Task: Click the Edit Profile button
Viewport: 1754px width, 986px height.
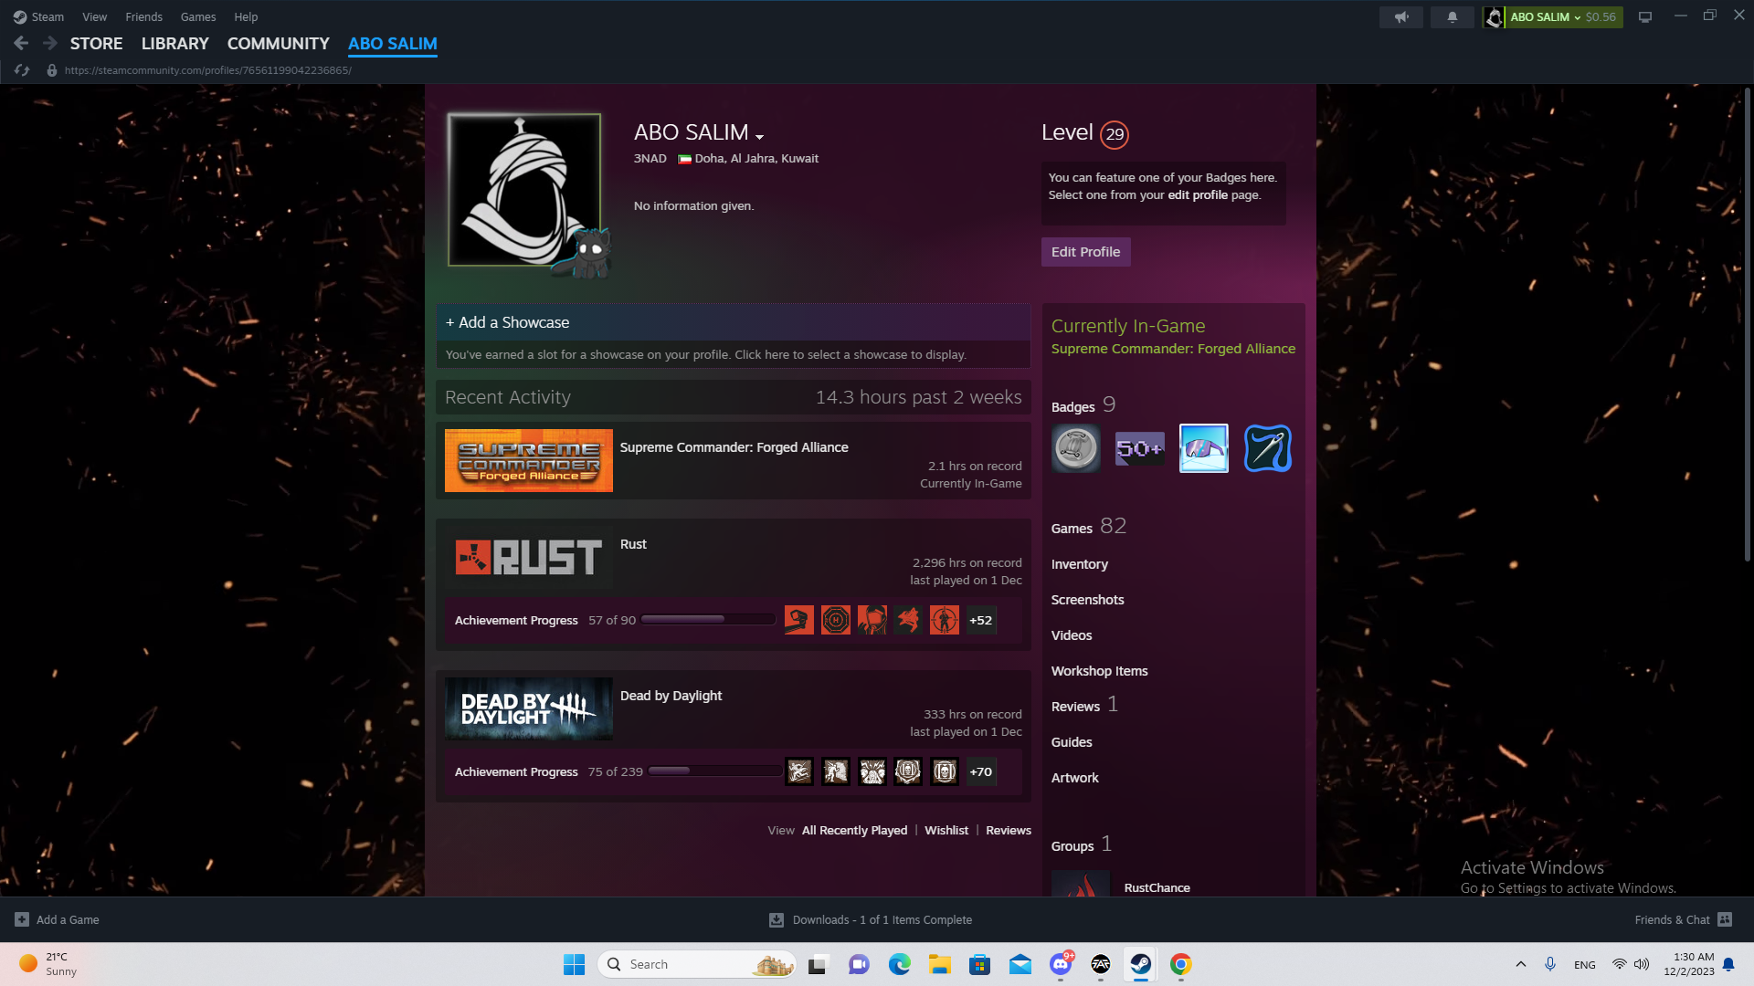Action: click(x=1086, y=252)
